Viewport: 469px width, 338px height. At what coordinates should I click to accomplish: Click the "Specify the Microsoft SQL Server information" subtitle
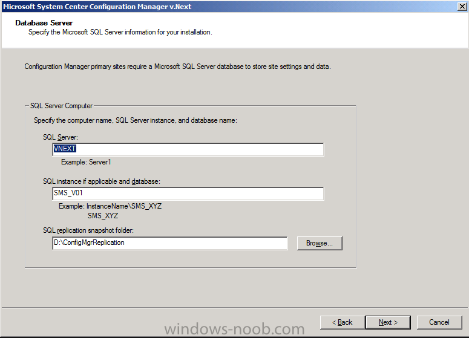click(120, 32)
